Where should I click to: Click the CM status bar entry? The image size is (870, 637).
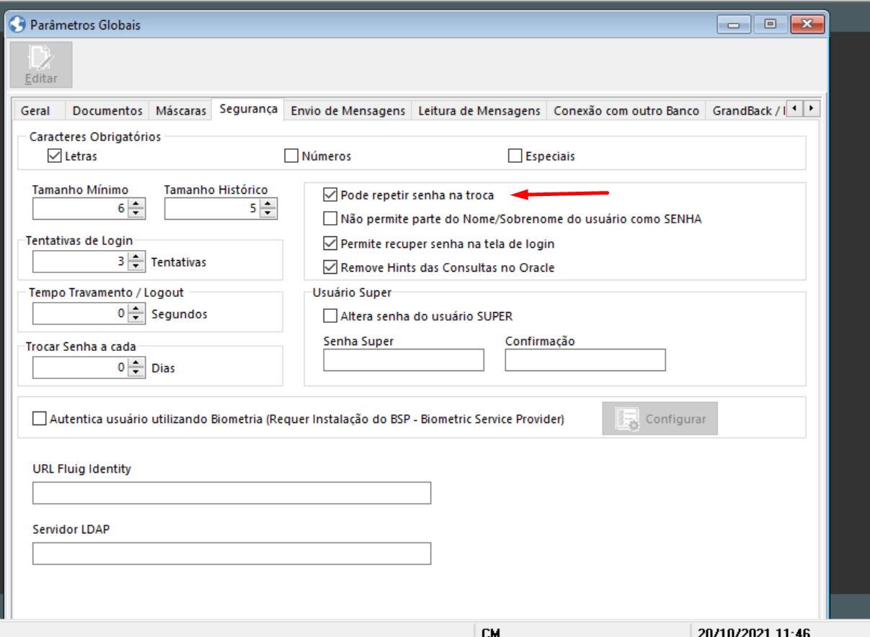pos(491,632)
